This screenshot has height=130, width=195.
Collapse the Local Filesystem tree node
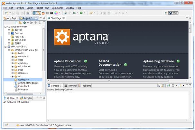pos(5,27)
